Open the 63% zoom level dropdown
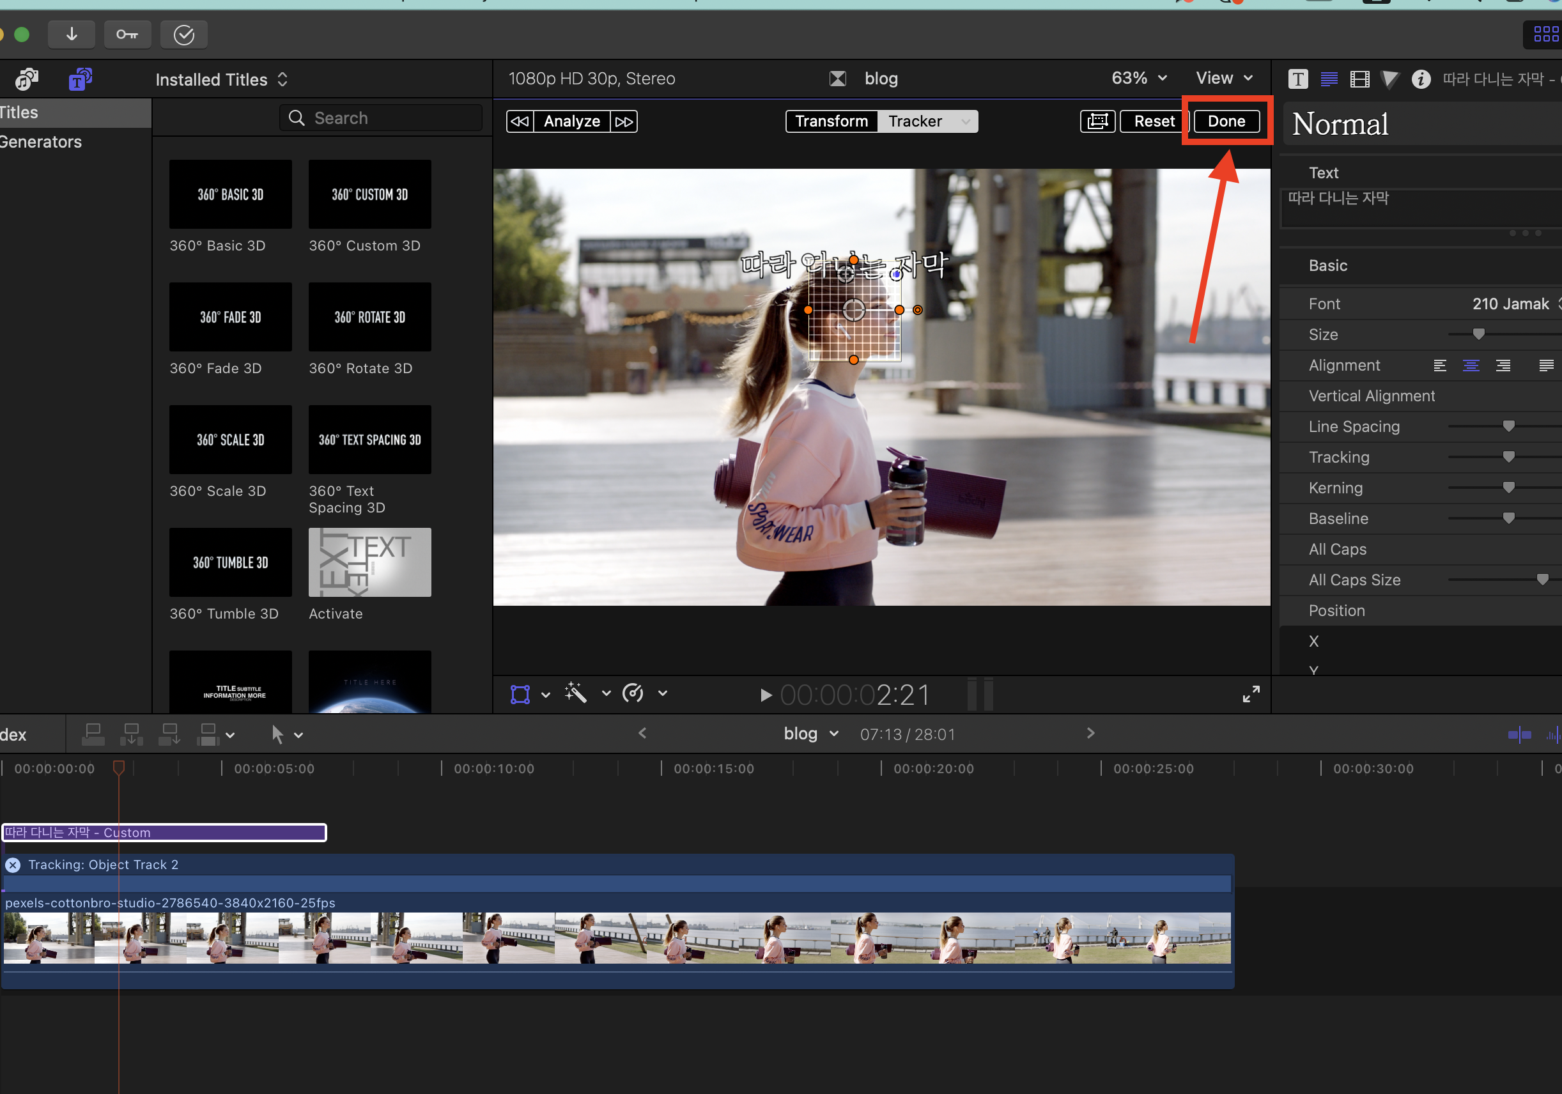This screenshot has height=1094, width=1562. tap(1139, 78)
